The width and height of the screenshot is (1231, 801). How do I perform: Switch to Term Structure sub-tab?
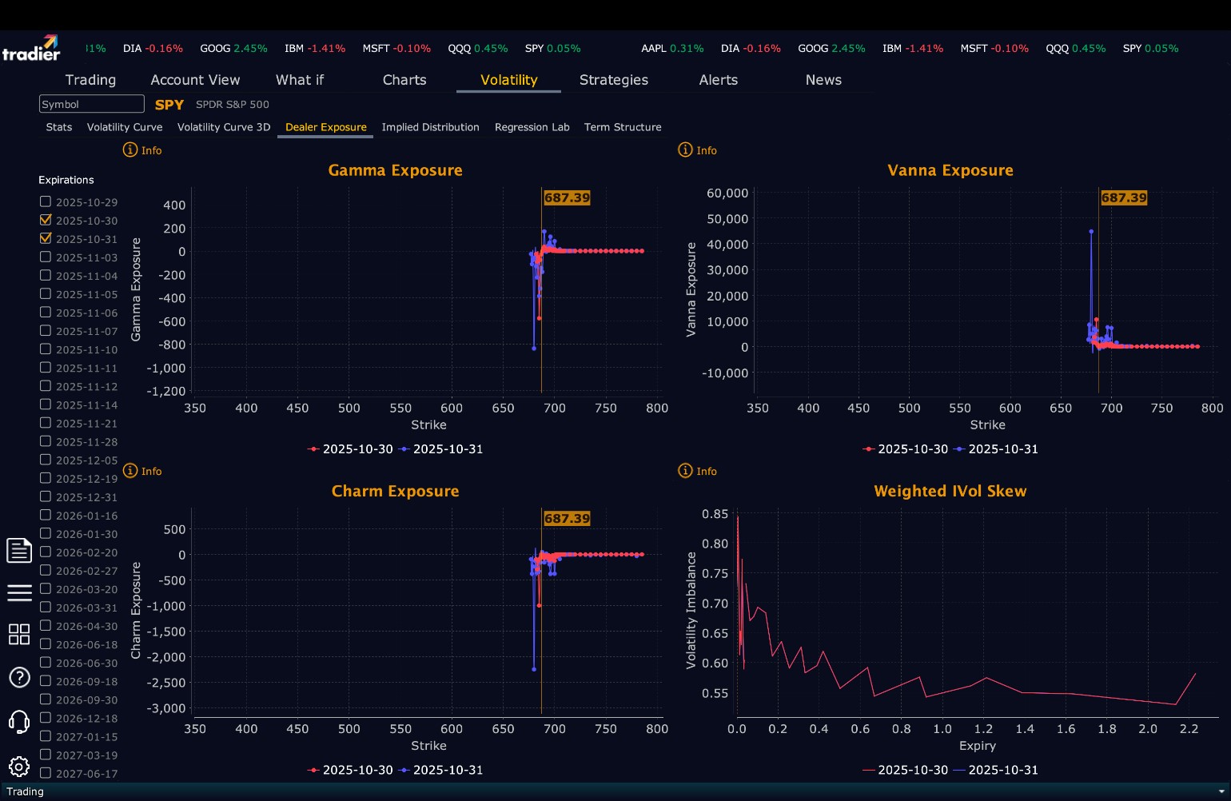[x=623, y=127]
